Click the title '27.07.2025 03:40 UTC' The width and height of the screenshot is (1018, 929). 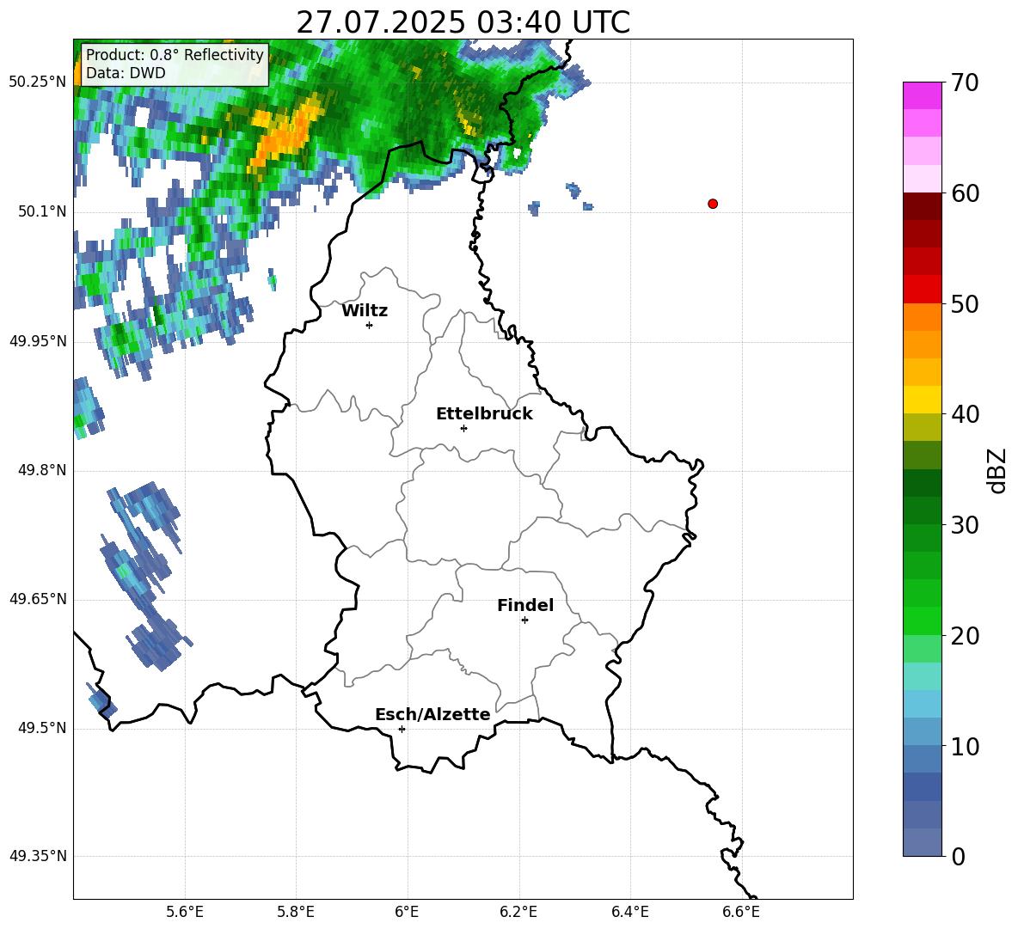tap(463, 22)
